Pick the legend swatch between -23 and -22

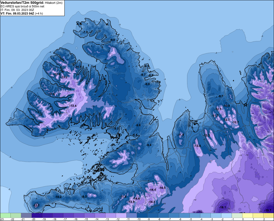coord(5,216)
